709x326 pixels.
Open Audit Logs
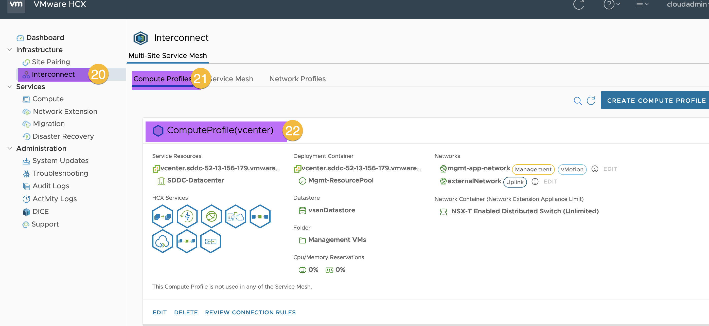click(x=46, y=186)
